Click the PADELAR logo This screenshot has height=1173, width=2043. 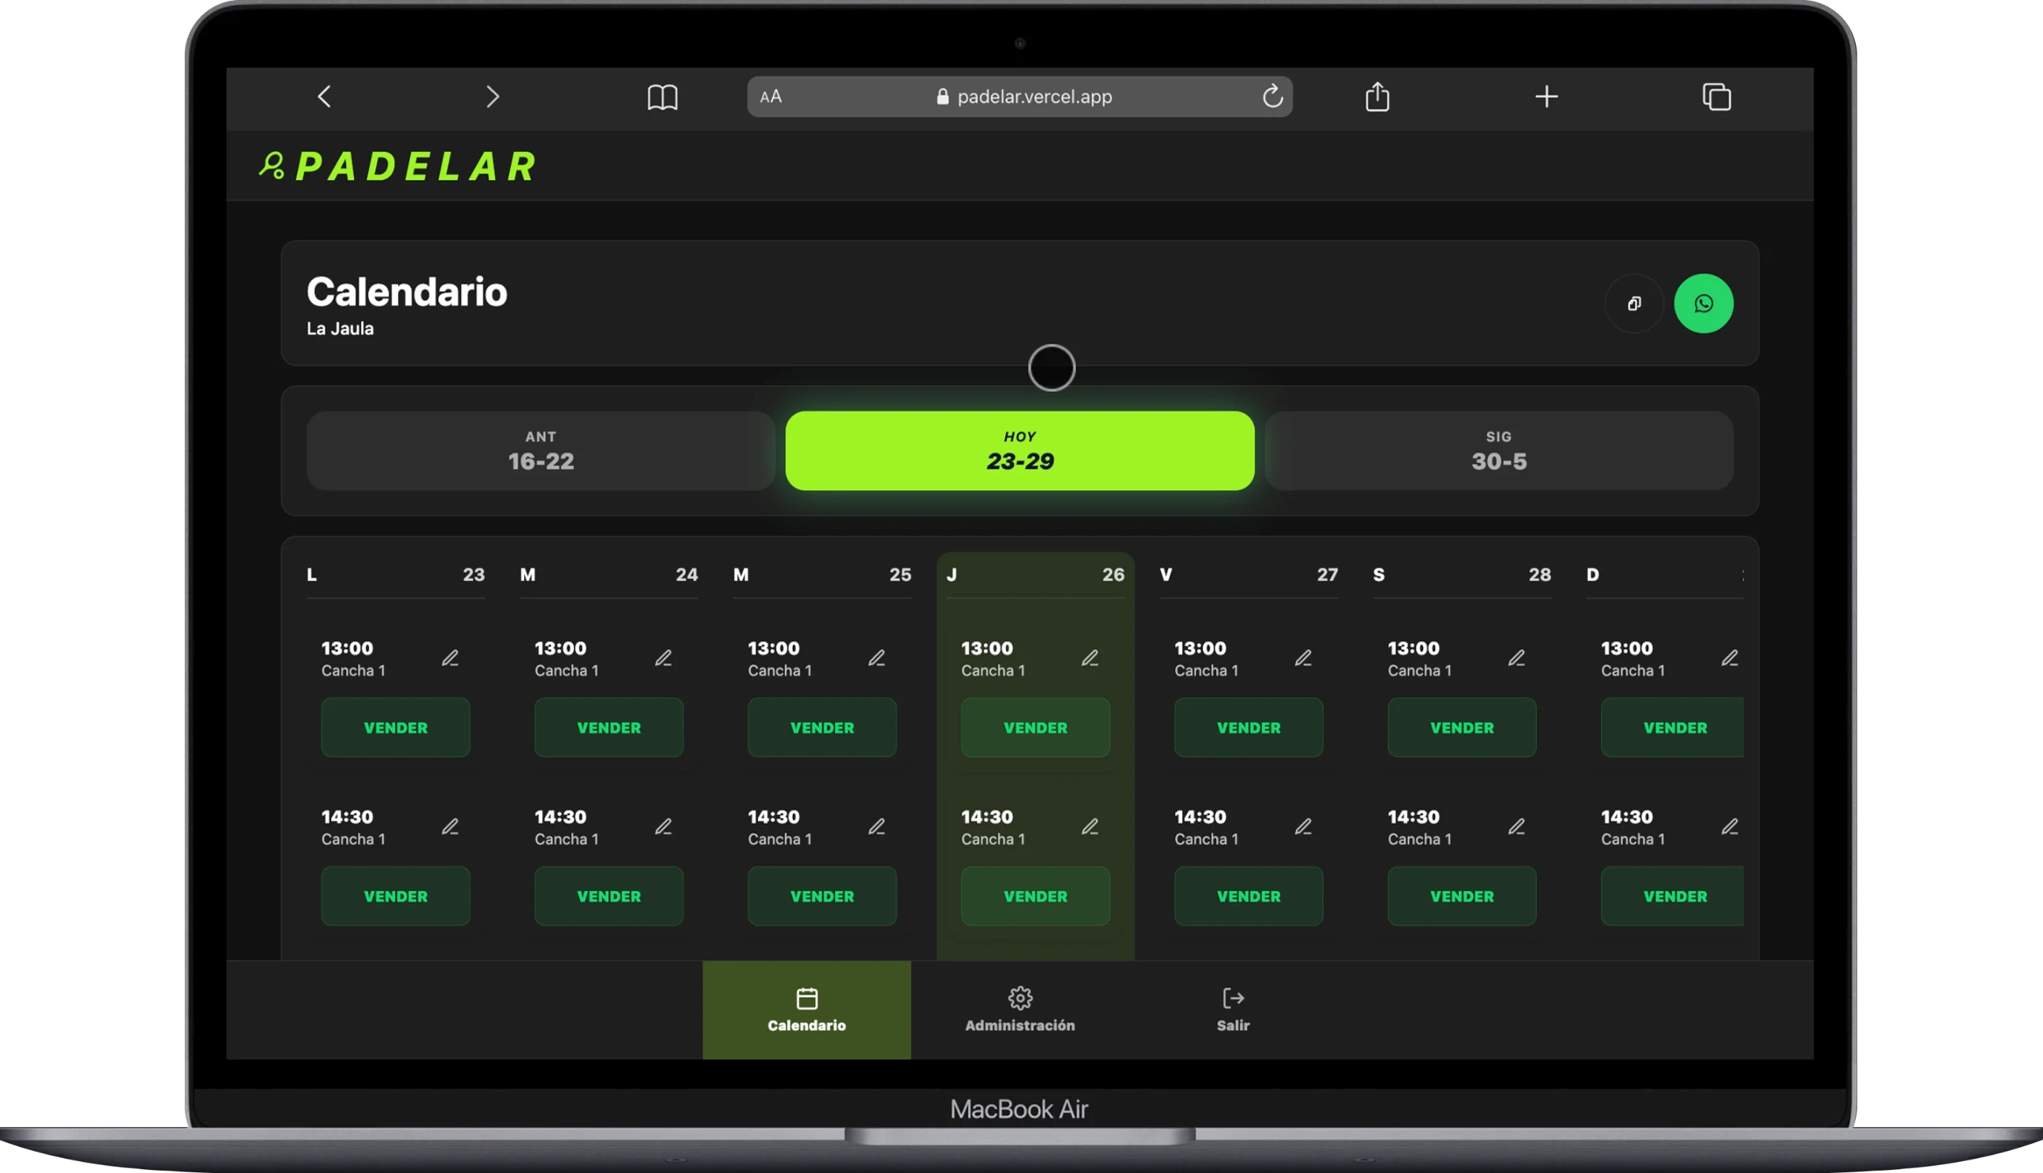pyautogui.click(x=398, y=166)
